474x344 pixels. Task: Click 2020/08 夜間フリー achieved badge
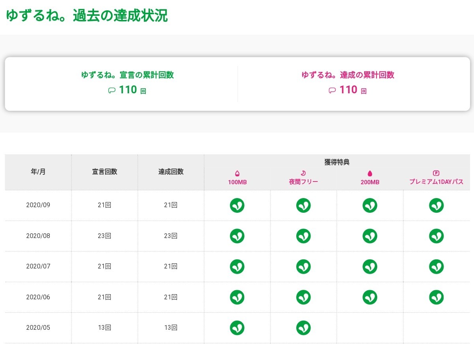pyautogui.click(x=303, y=236)
